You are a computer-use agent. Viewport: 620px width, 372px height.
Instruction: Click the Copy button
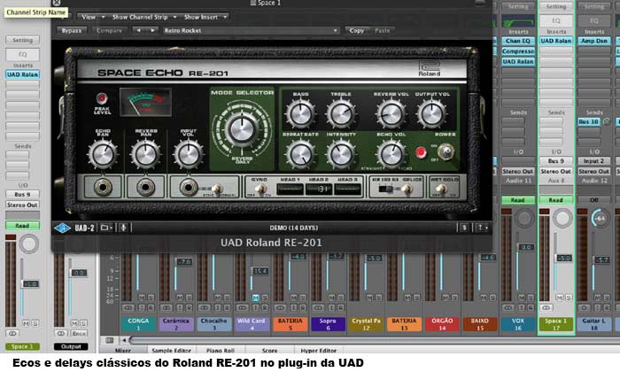click(357, 30)
